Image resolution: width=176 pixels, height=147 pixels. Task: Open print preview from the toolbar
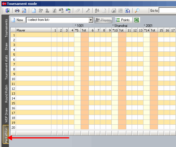coord(24,11)
